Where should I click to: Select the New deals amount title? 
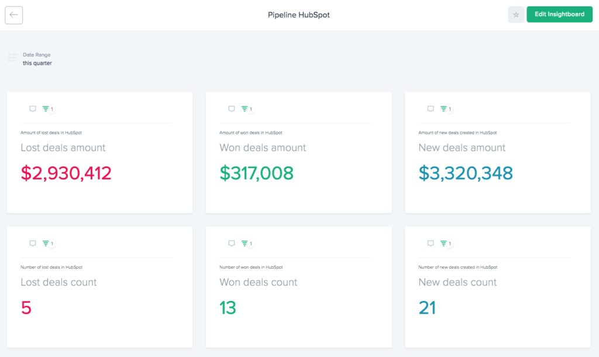coord(462,148)
